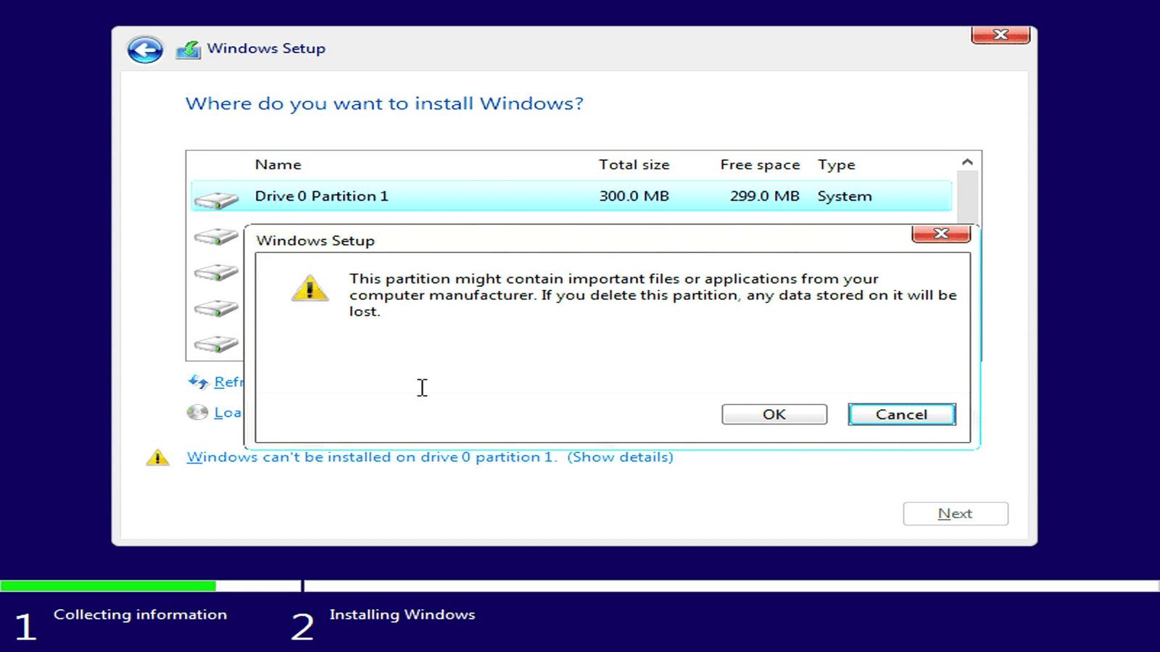
Task: Click the Load driver disc icon
Action: pyautogui.click(x=197, y=412)
